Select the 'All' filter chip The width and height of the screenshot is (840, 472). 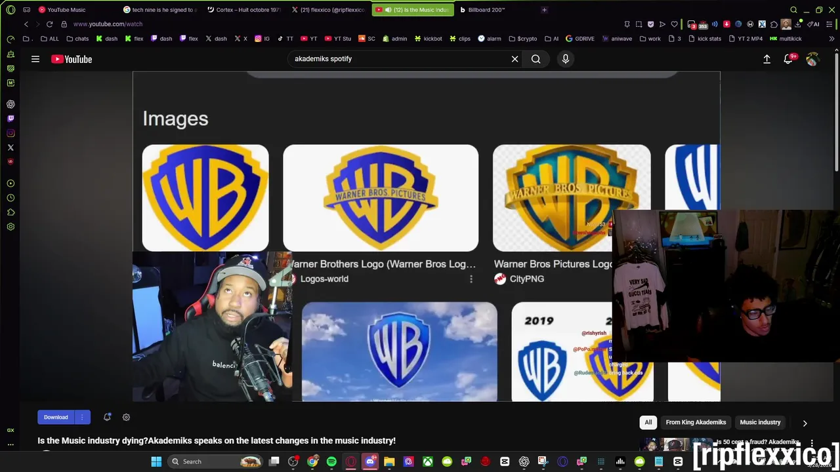click(x=648, y=423)
